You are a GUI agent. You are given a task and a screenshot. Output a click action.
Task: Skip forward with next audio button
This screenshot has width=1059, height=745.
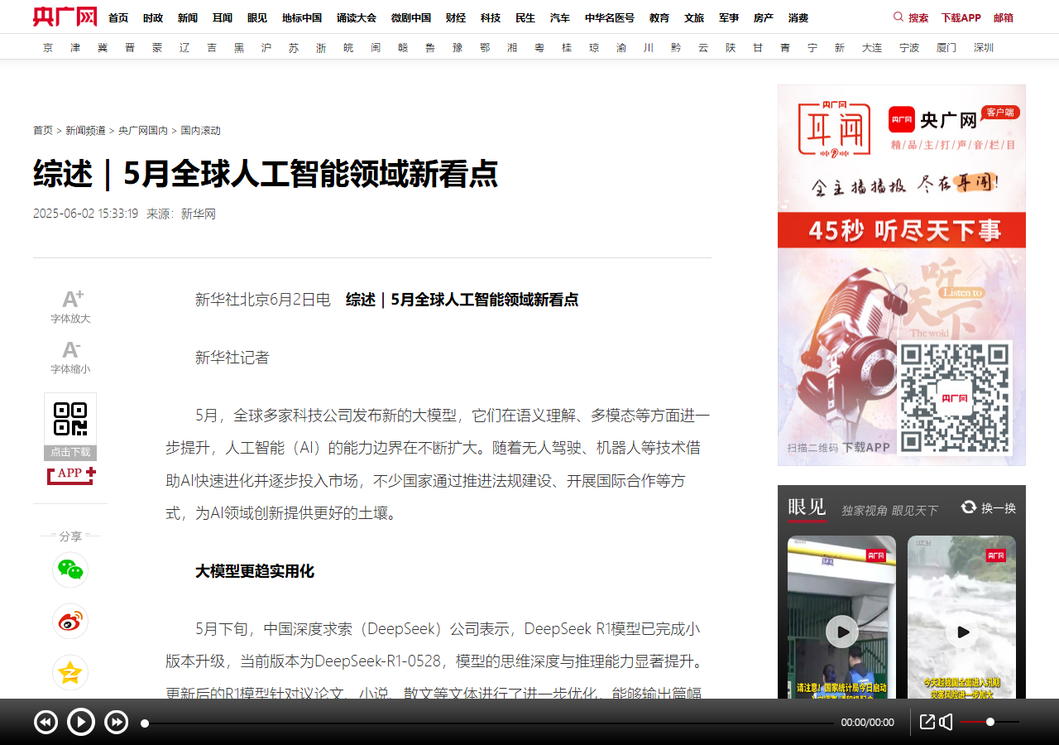[117, 723]
